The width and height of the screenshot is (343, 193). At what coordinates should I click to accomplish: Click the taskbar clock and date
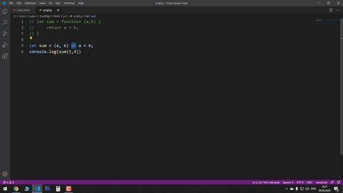(x=324, y=189)
